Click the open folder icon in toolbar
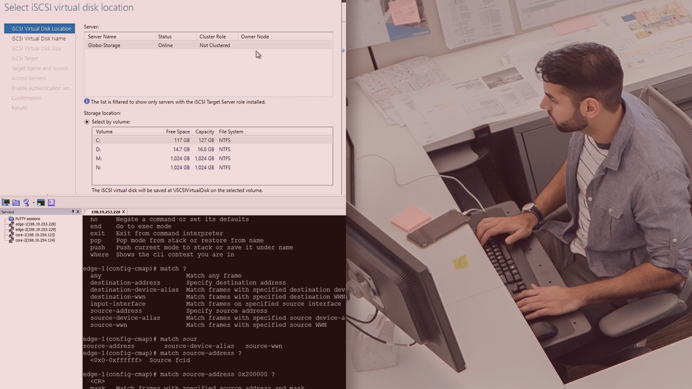The image size is (692, 389). [x=16, y=203]
